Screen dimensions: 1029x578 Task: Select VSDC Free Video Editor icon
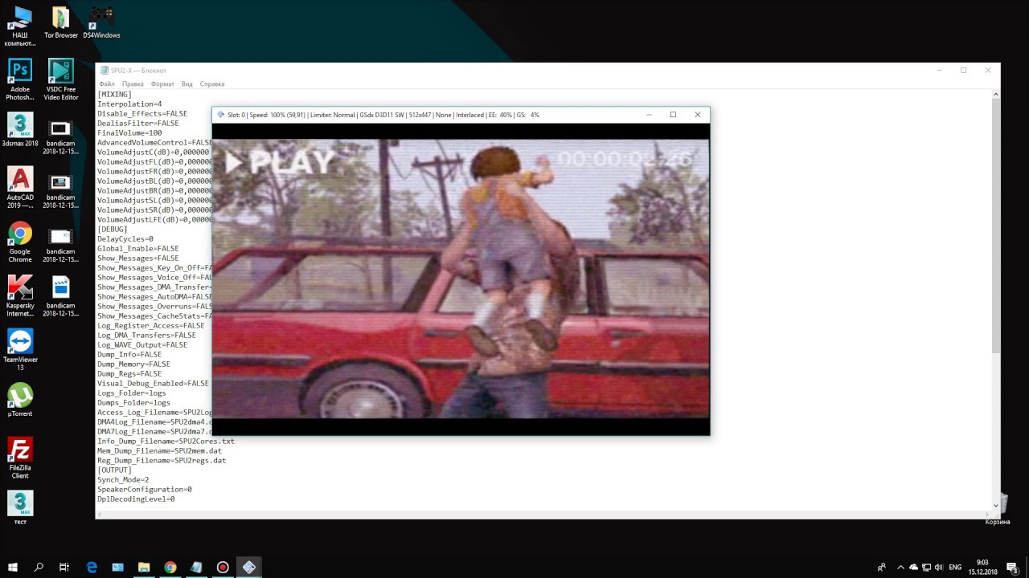(61, 80)
